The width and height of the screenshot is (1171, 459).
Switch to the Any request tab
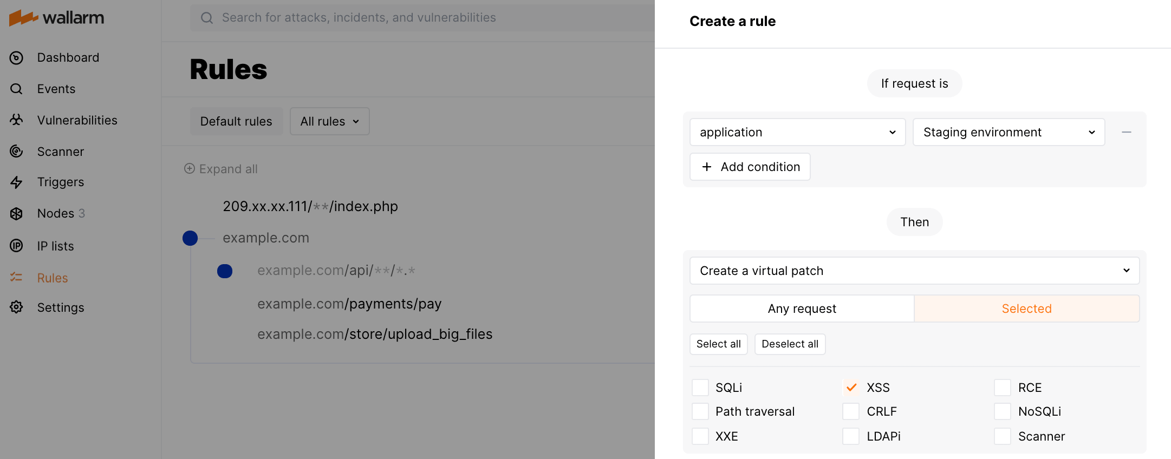(x=802, y=309)
